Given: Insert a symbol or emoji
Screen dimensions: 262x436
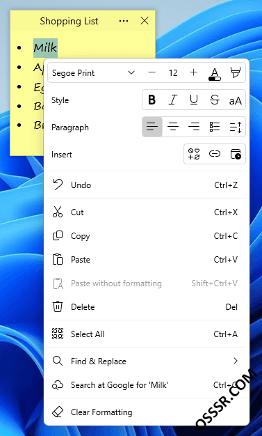Looking at the screenshot, I should (194, 154).
